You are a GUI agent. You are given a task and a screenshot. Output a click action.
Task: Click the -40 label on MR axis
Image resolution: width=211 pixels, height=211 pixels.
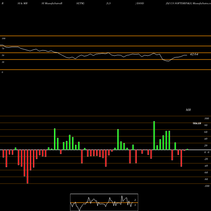(x=206, y=166)
